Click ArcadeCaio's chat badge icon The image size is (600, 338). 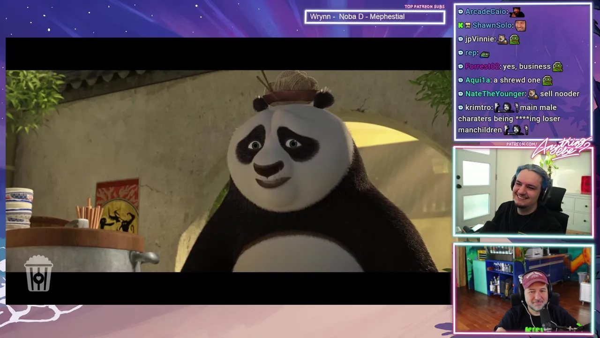pyautogui.click(x=461, y=12)
